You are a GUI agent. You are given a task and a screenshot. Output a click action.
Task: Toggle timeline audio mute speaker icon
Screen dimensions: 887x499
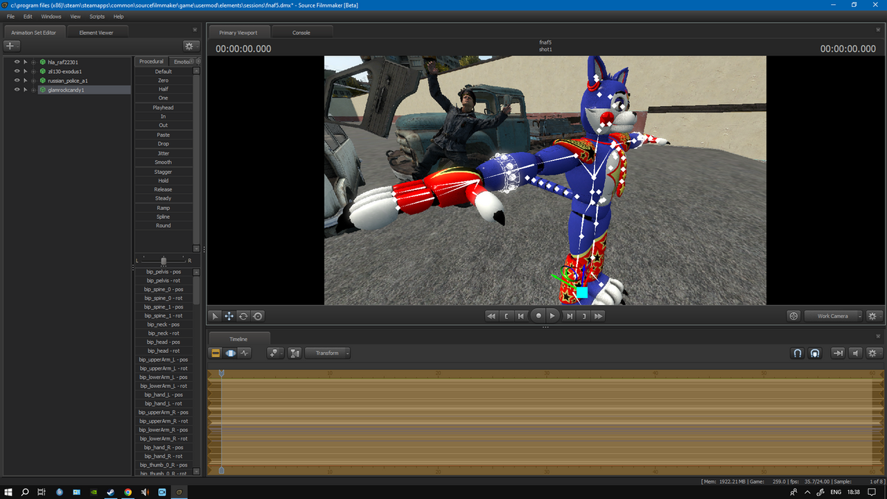[x=855, y=353]
